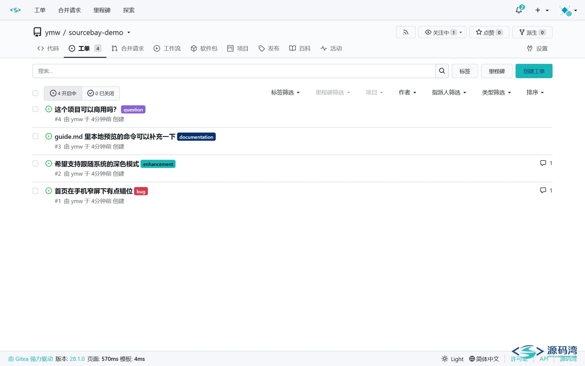The width and height of the screenshot is (585, 366).
Task: Click the star button labeled 点赞
Action: tap(489, 32)
